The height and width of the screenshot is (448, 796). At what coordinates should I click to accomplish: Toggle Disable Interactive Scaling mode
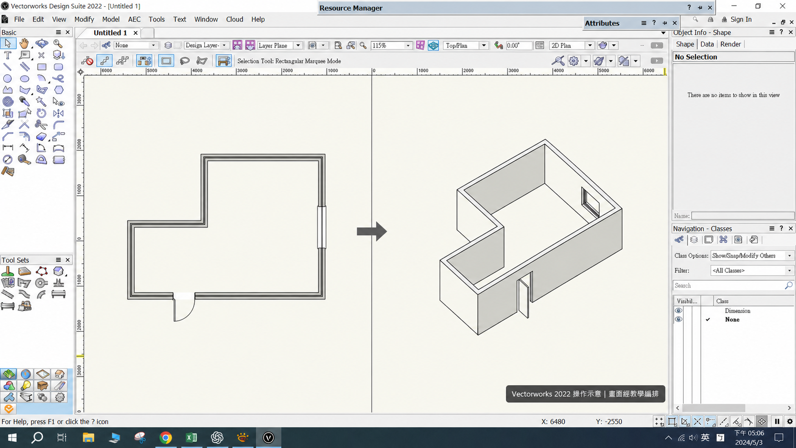tap(87, 61)
